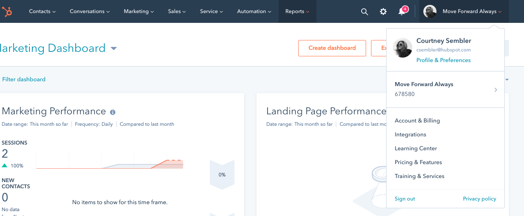The width and height of the screenshot is (524, 216).
Task: Open the notifications bell icon
Action: tap(402, 11)
